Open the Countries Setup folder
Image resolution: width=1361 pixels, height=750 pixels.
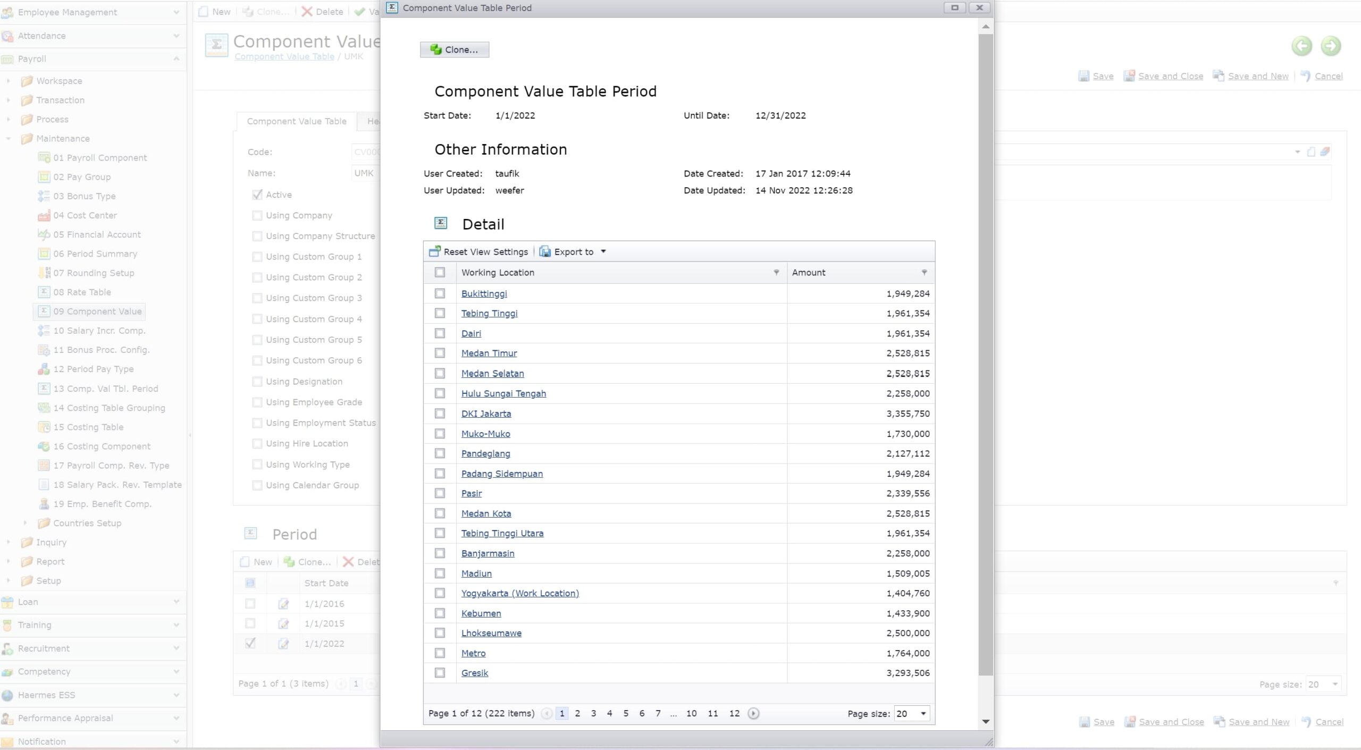coord(87,523)
